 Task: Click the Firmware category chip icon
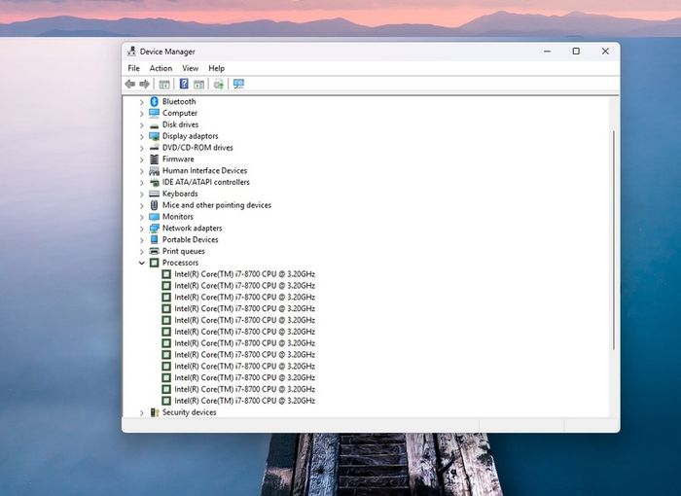click(x=154, y=159)
